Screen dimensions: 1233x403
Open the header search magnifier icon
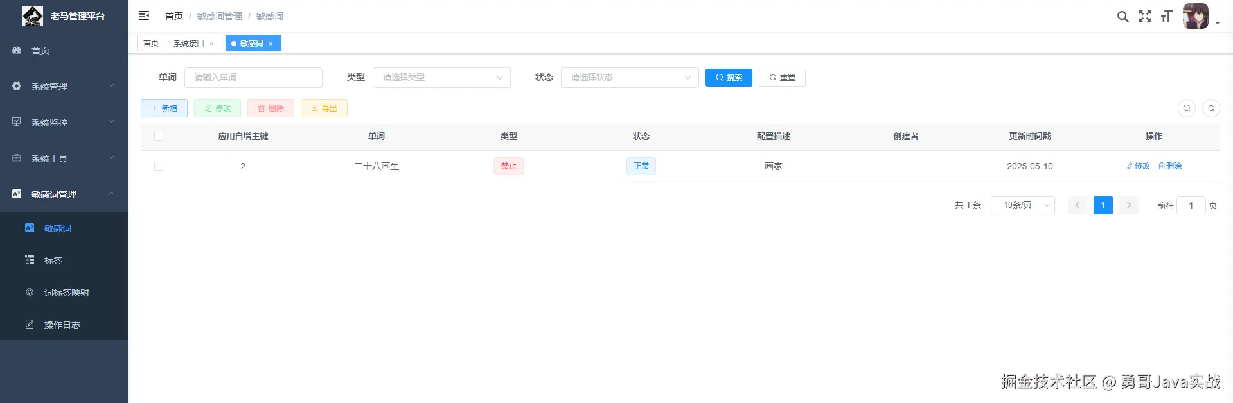click(1122, 17)
